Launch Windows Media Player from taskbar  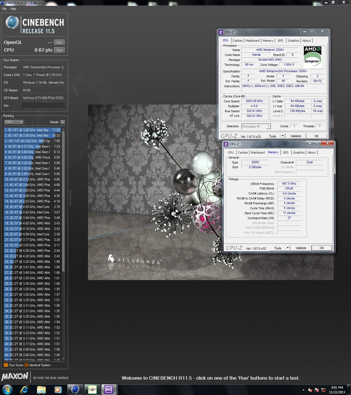pyautogui.click(x=58, y=390)
